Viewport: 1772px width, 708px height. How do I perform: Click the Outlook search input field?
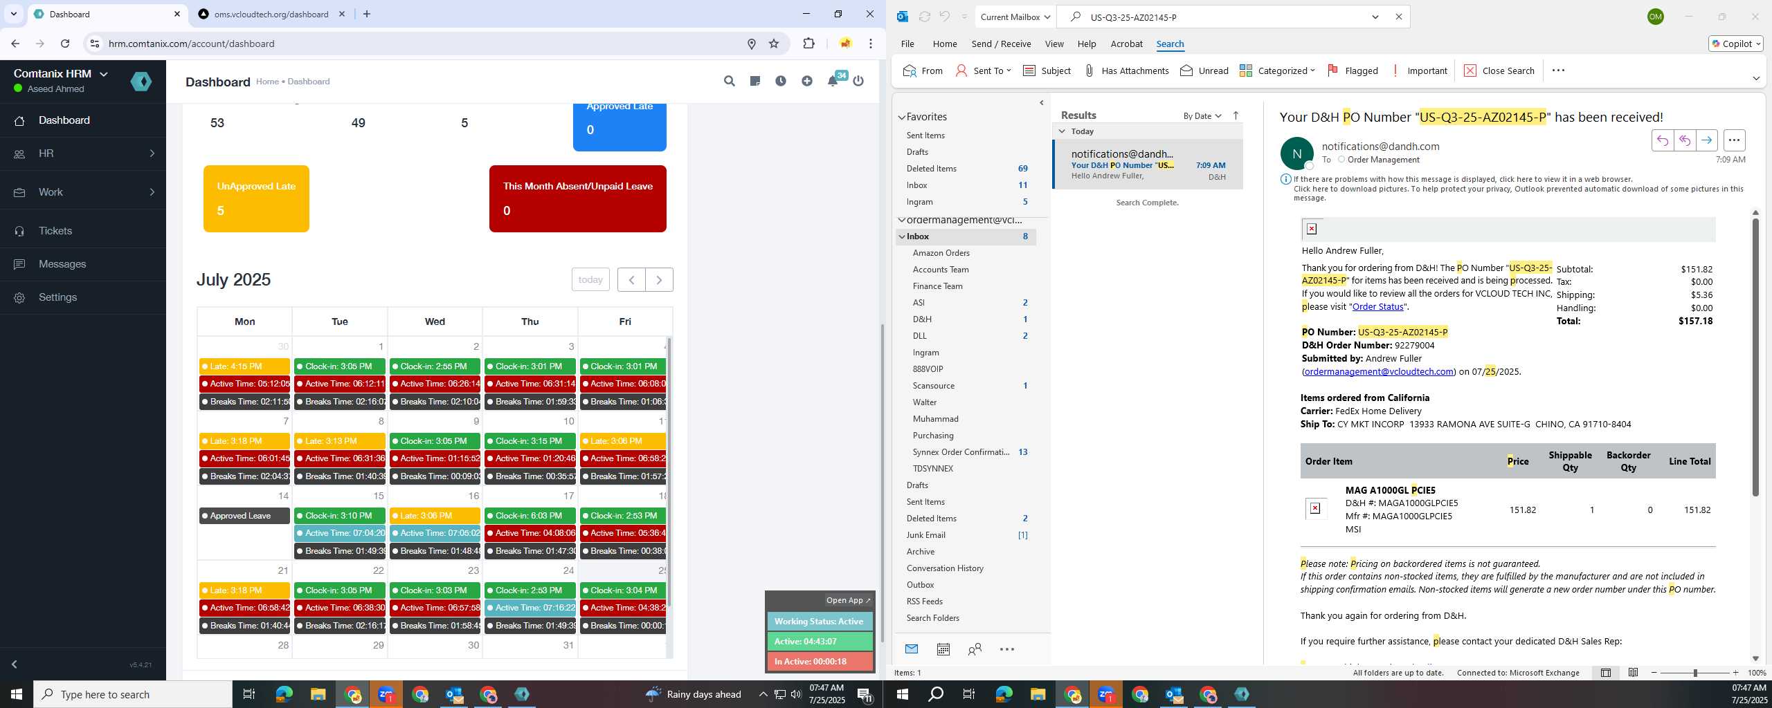point(1224,17)
